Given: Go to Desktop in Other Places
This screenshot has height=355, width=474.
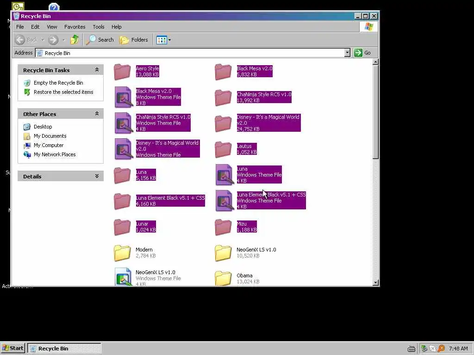Looking at the screenshot, I should [43, 127].
